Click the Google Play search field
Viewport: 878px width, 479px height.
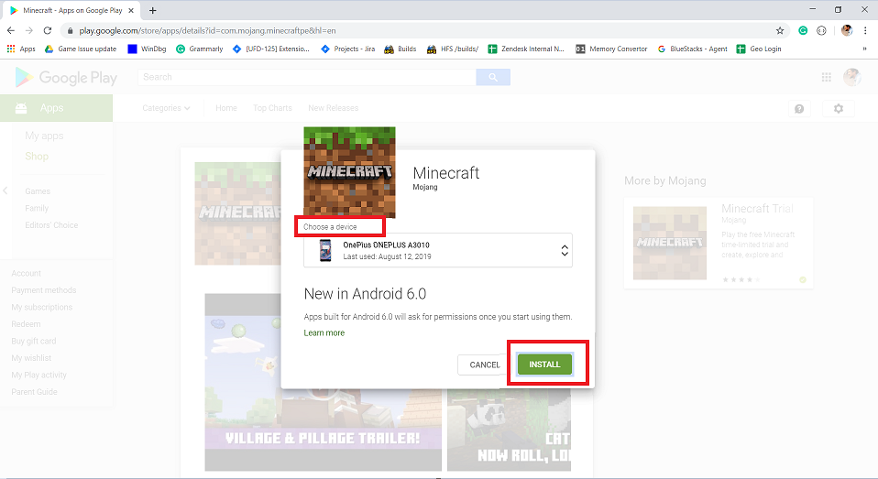click(x=307, y=77)
